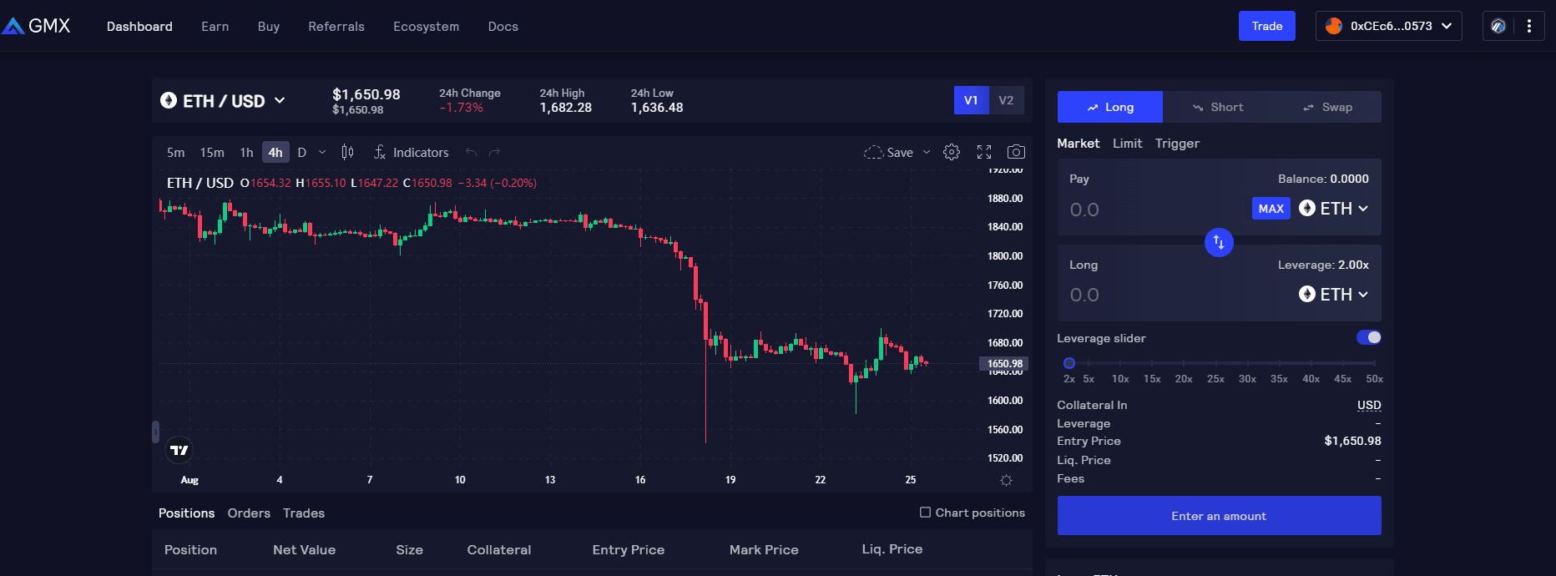Click the ETH icon beside ETH / USD

coord(169,100)
